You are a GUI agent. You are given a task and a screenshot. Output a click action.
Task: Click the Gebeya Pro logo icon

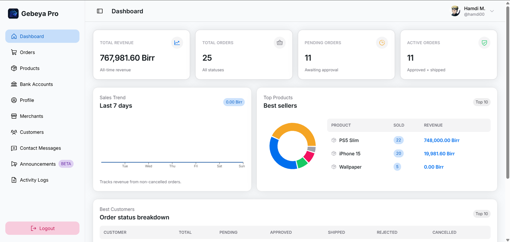pyautogui.click(x=13, y=14)
